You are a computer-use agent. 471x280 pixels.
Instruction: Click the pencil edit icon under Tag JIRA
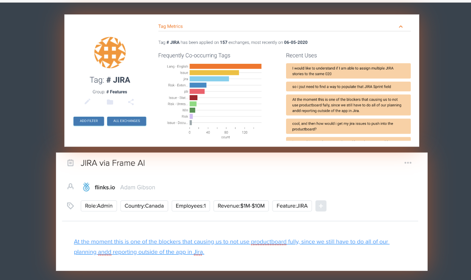pyautogui.click(x=88, y=102)
